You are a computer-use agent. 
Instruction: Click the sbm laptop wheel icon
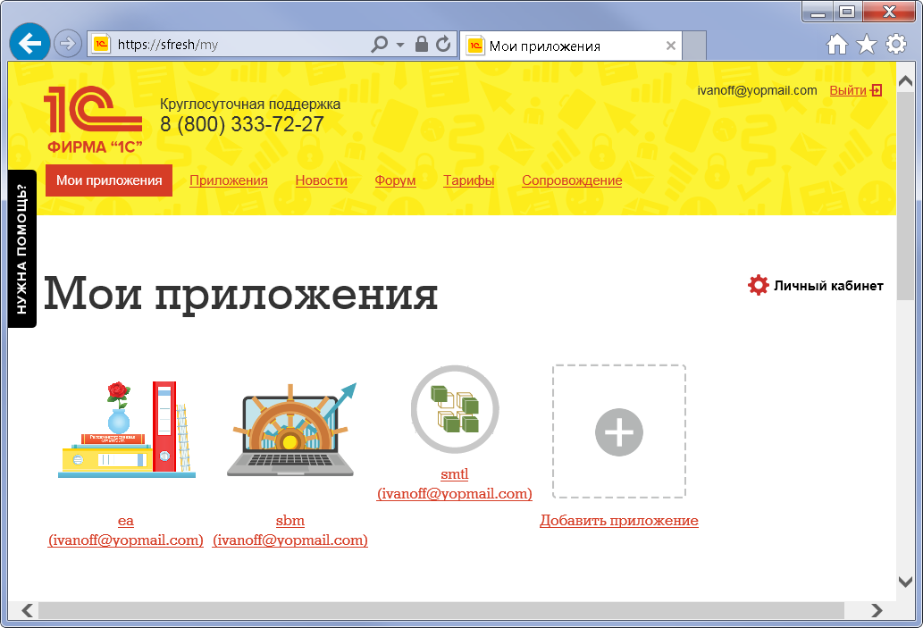(292, 430)
